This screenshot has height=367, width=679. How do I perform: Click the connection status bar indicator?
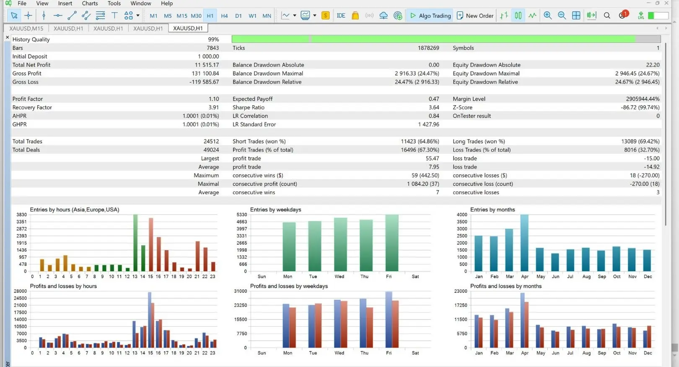pos(658,16)
